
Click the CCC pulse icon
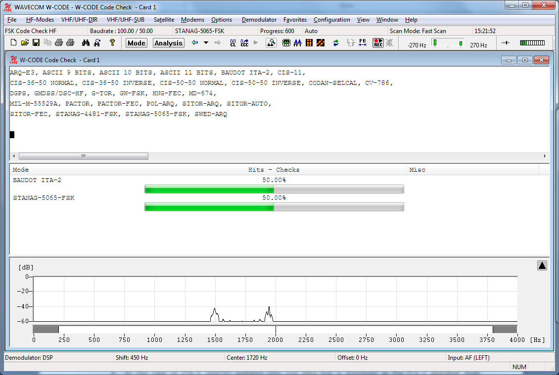[244, 42]
